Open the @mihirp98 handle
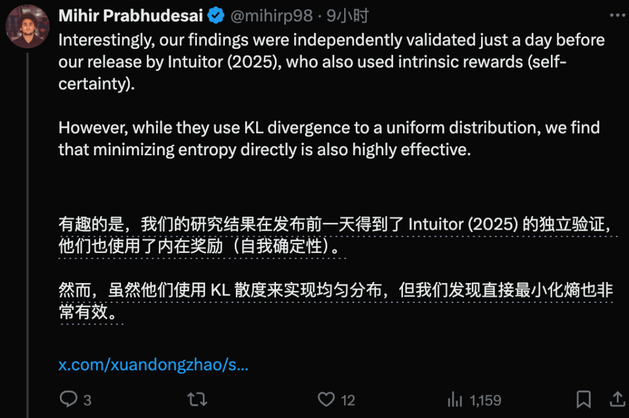This screenshot has height=418, width=629. pyautogui.click(x=271, y=16)
